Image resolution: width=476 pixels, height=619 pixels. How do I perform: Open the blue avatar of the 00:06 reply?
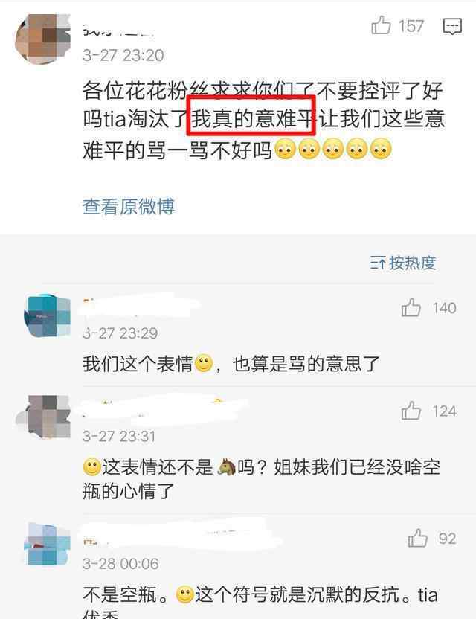pos(48,544)
